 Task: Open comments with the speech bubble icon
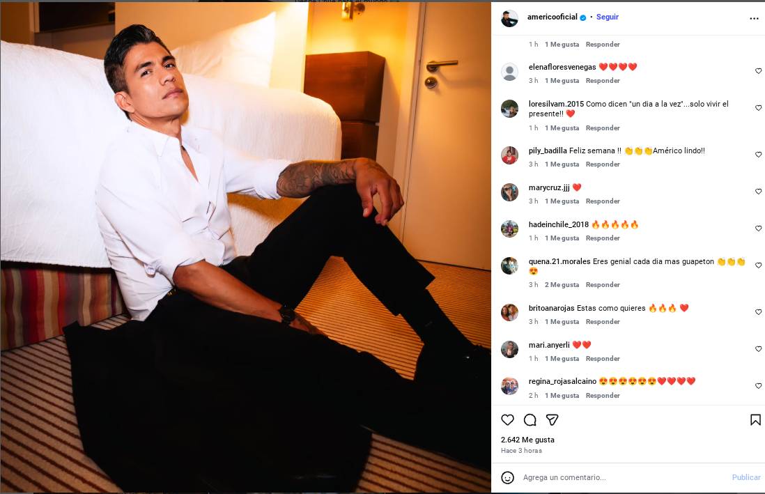point(530,419)
